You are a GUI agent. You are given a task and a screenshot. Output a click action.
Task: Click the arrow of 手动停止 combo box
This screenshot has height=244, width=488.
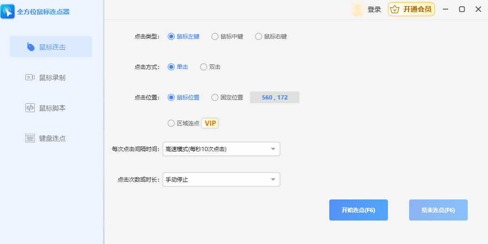(273, 180)
